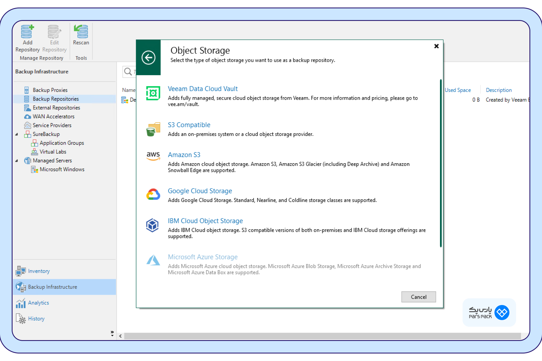Sort by Name column header
This screenshot has width=542, height=361.
click(x=129, y=90)
